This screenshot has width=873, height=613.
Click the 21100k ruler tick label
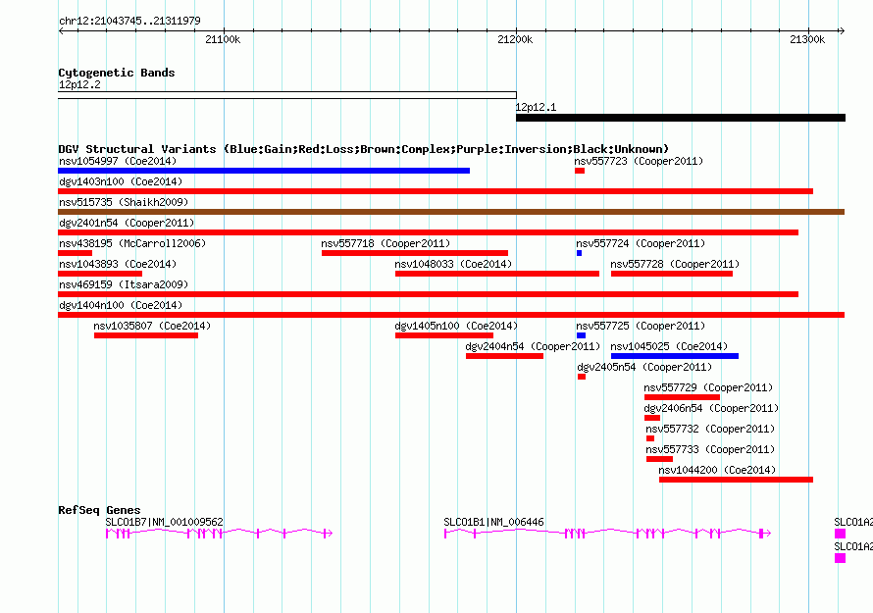click(223, 39)
